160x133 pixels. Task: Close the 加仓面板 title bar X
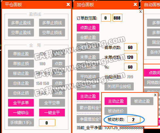[135, 4]
